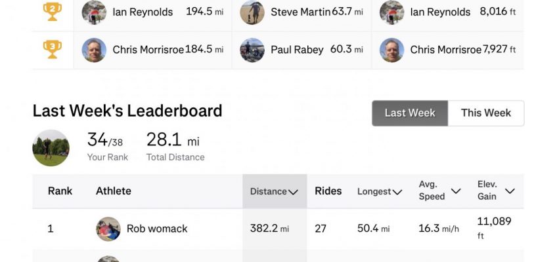This screenshot has height=262, width=557.
Task: Open Rob womack's profile avatar
Action: pos(108,229)
